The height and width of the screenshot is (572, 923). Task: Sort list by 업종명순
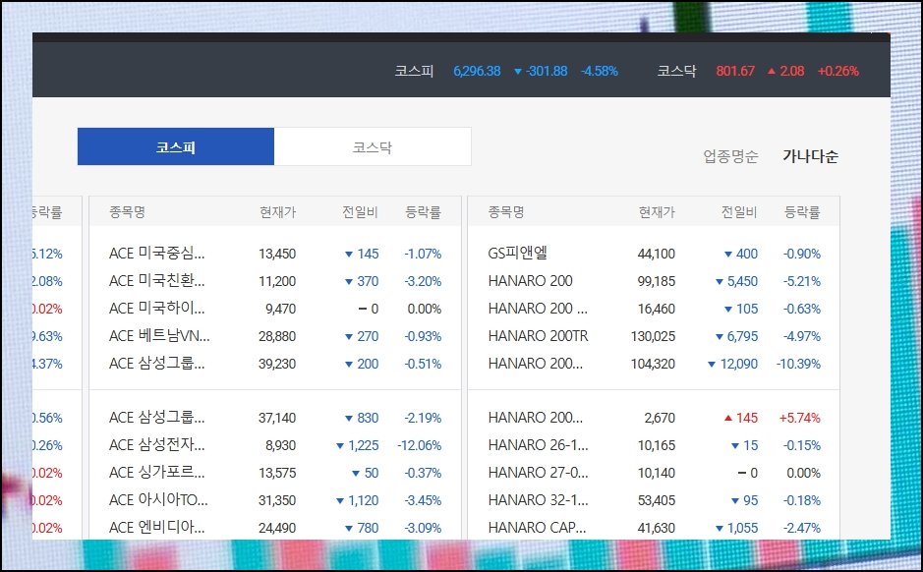[x=730, y=156]
